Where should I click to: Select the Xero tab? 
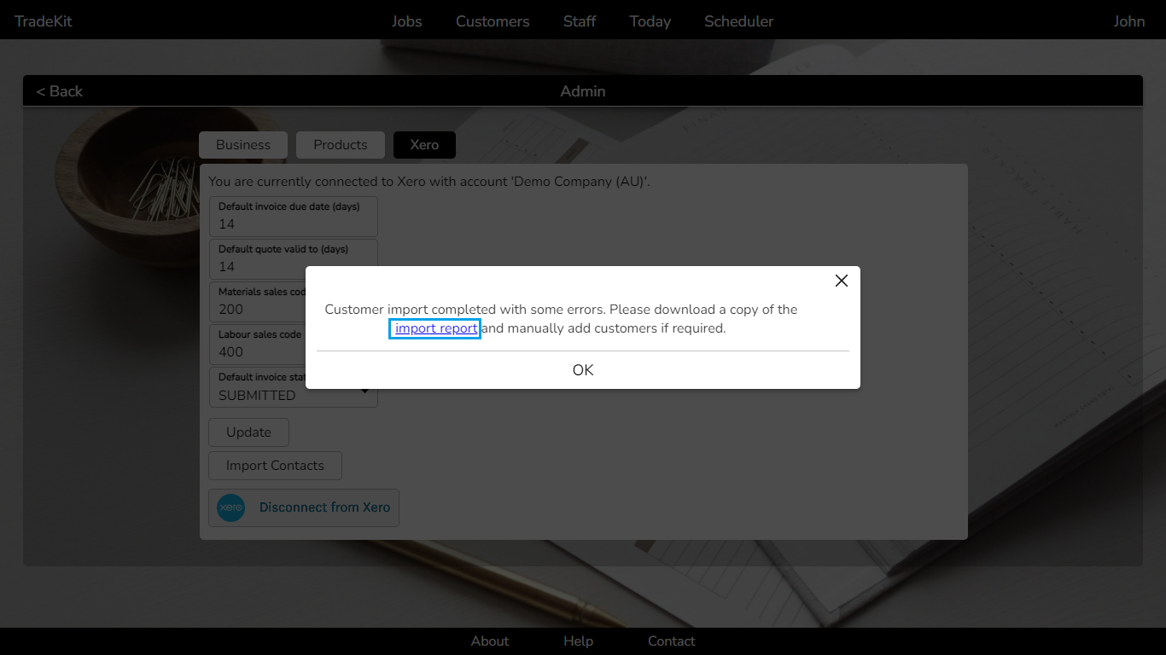[x=424, y=145]
